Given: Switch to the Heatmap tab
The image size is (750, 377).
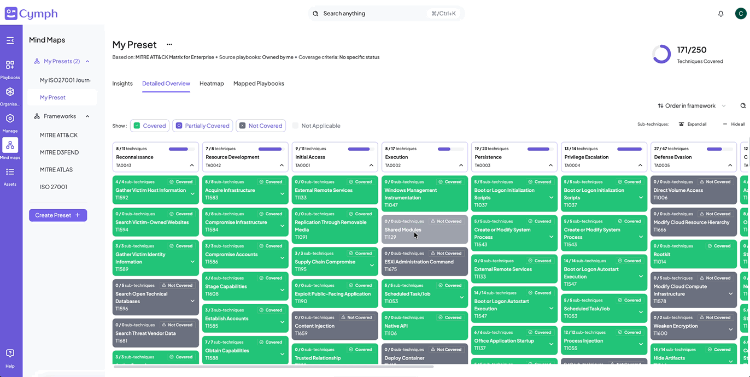Looking at the screenshot, I should click(x=212, y=84).
